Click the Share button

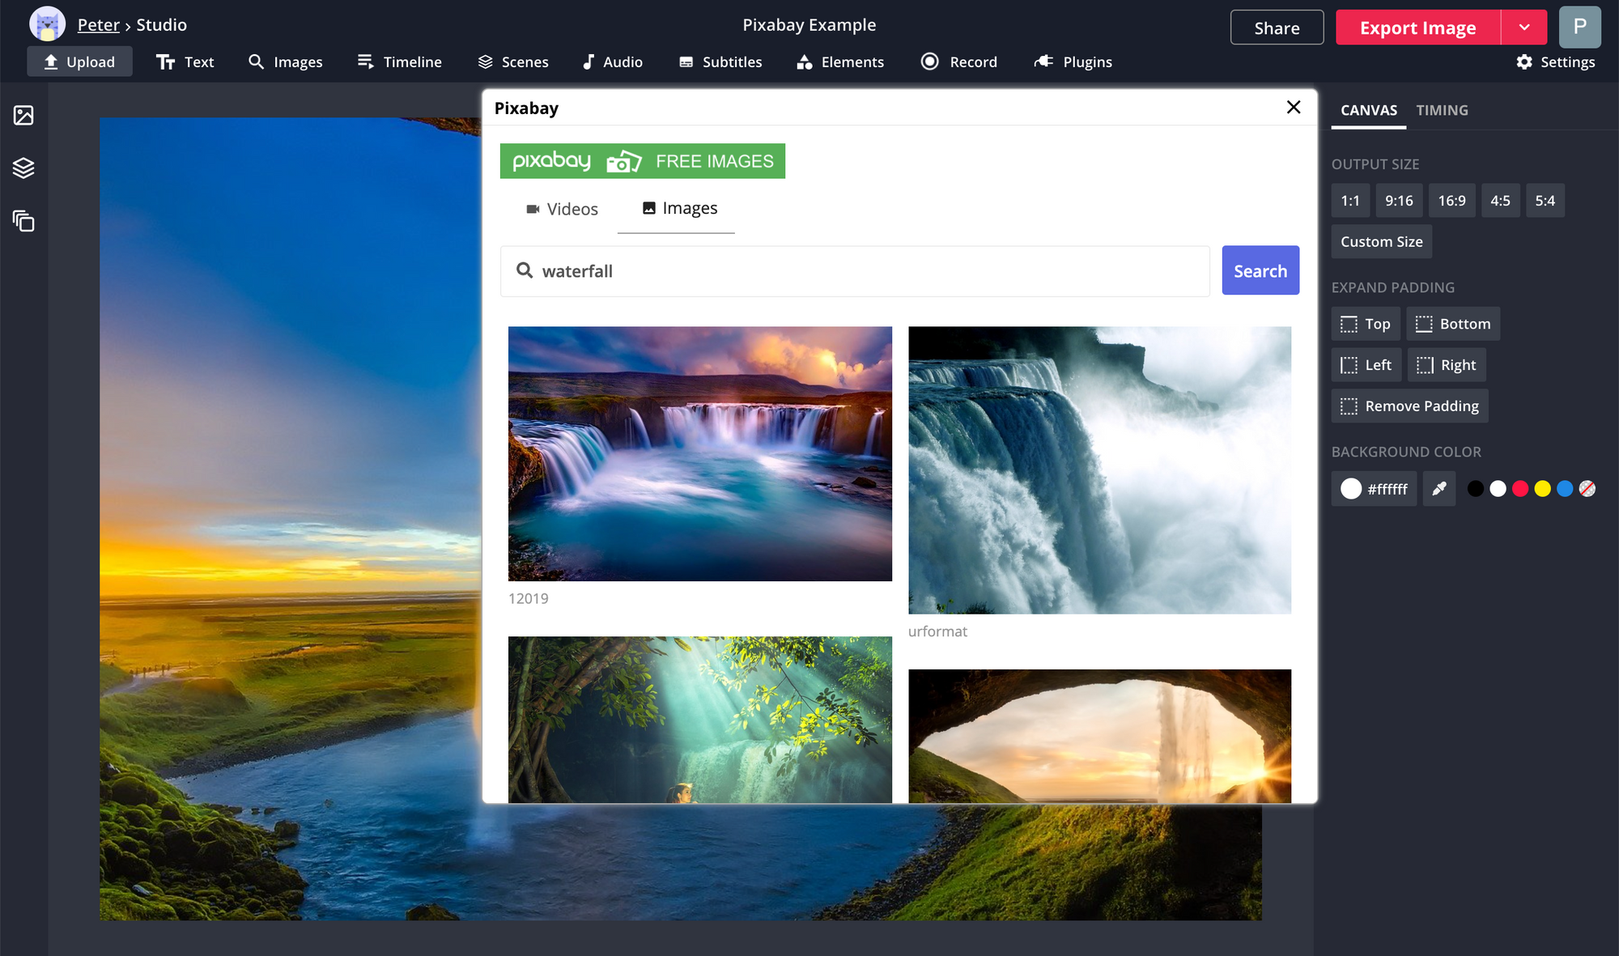click(1277, 28)
